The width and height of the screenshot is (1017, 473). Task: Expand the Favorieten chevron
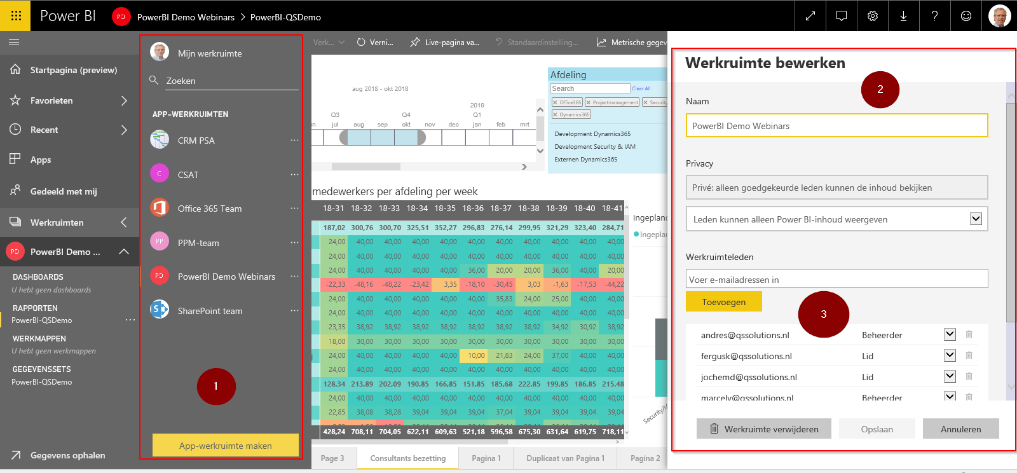(124, 100)
